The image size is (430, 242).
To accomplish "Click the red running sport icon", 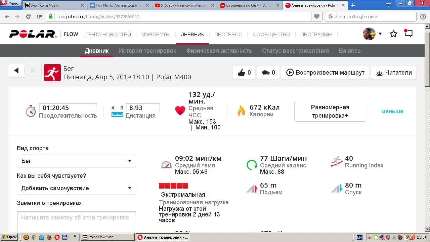I will pyautogui.click(x=52, y=73).
